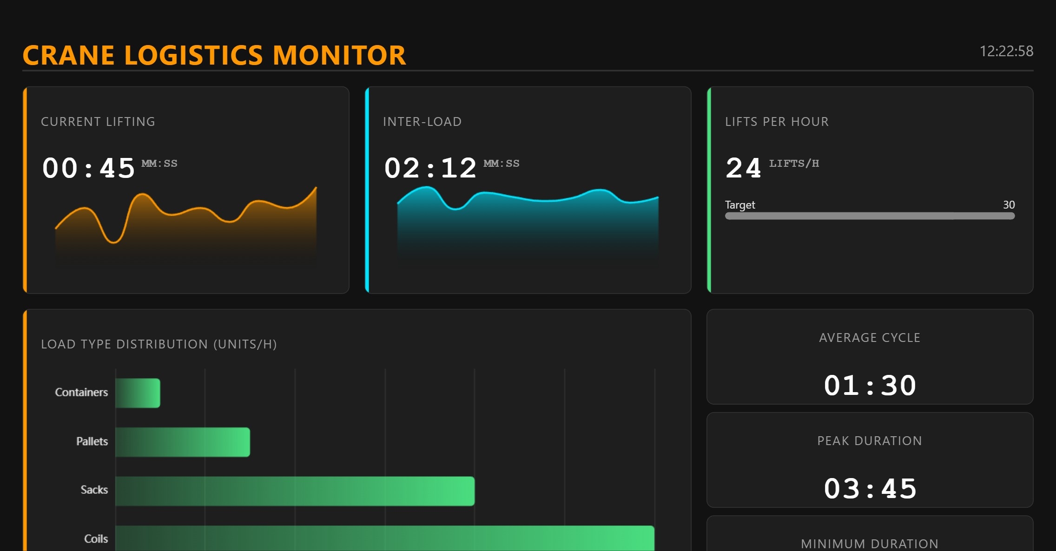
Task: Click the Pallets axis label
Action: (x=92, y=441)
